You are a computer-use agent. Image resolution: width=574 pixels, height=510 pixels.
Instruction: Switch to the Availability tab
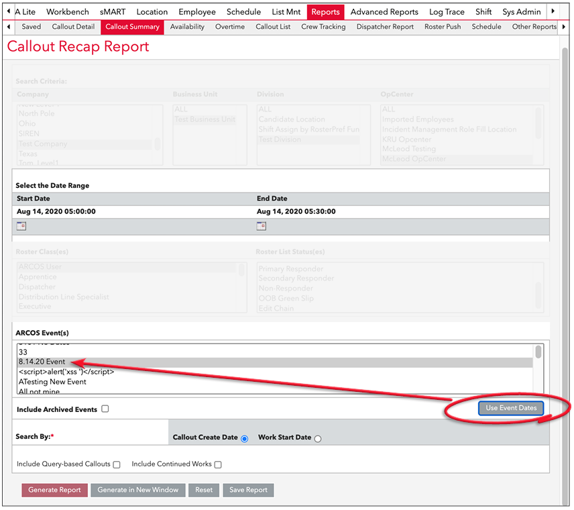(x=188, y=27)
